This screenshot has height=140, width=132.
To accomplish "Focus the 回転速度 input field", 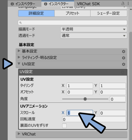I will (94, 119).
